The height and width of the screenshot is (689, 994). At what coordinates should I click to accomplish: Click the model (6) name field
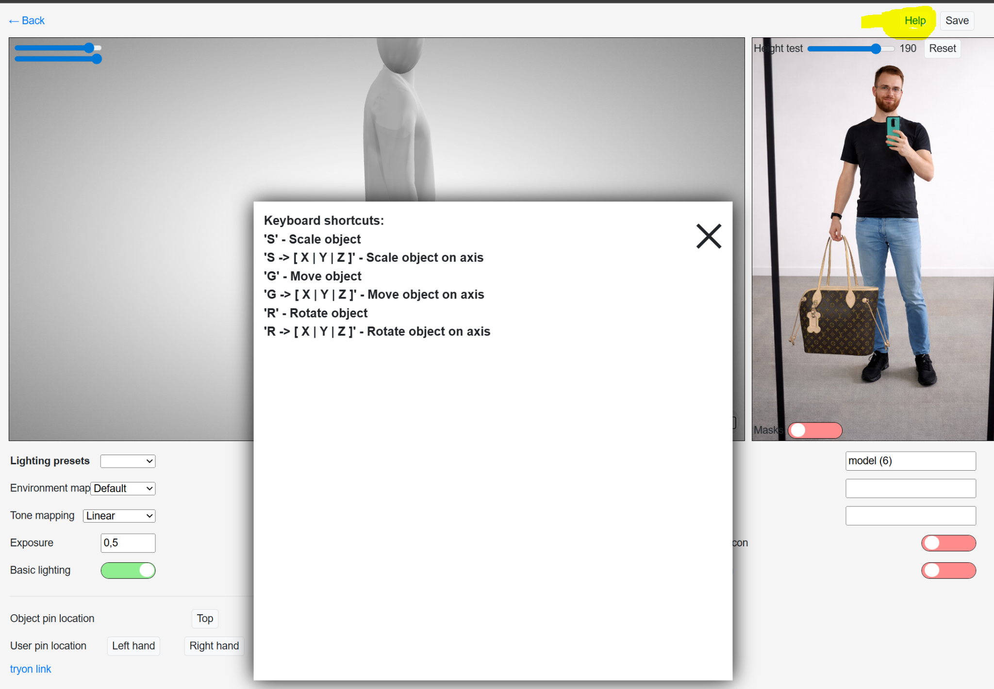[911, 461]
